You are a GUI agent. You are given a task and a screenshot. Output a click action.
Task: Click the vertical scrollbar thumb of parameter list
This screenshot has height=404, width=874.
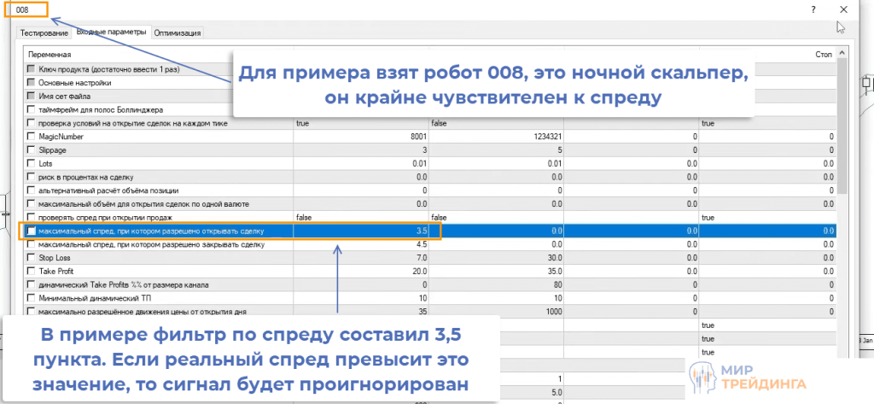(842, 128)
